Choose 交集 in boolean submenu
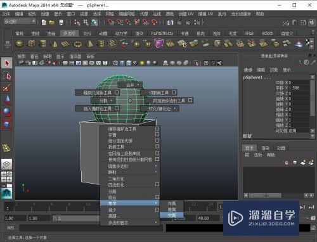Image resolution: width=317 pixels, height=242 pixels. 172,215
